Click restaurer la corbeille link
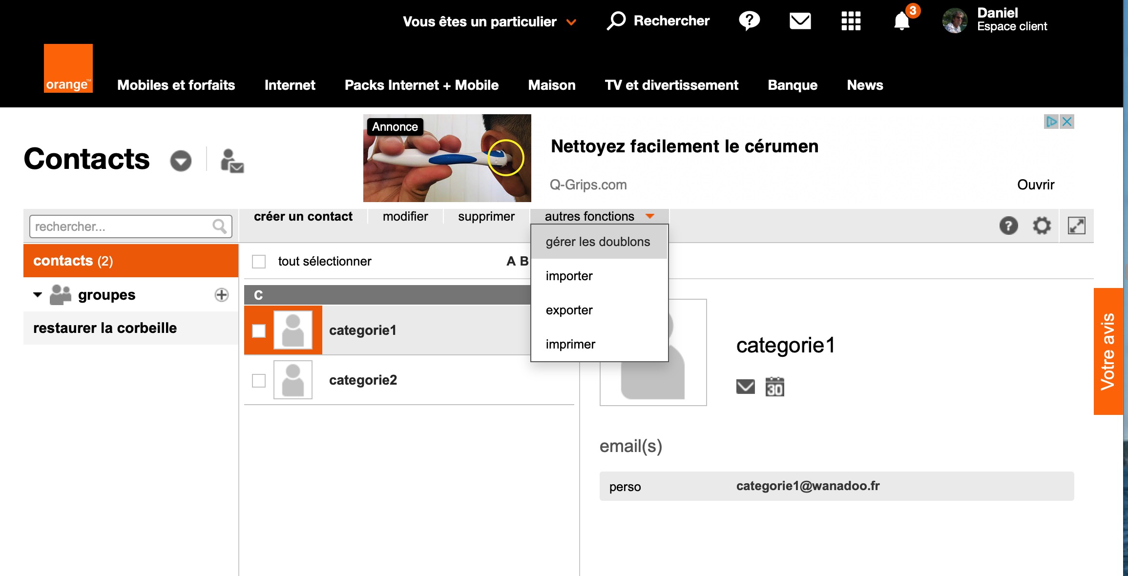The width and height of the screenshot is (1128, 576). [105, 328]
